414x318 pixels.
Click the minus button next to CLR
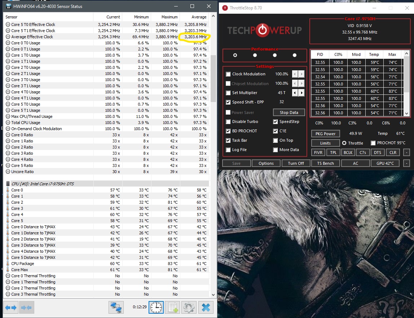tap(407, 153)
